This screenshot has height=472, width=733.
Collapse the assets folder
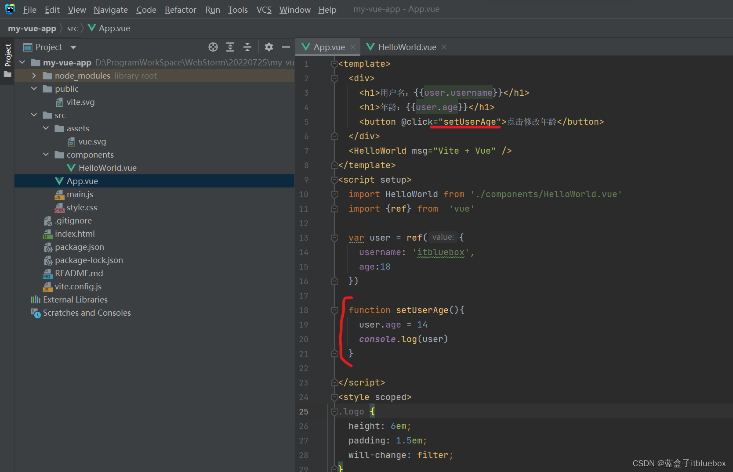click(46, 128)
